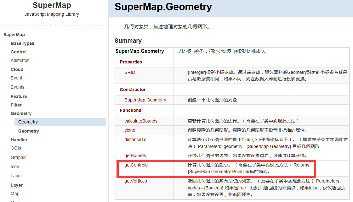Collapse the Geometry group header

tap(21, 113)
